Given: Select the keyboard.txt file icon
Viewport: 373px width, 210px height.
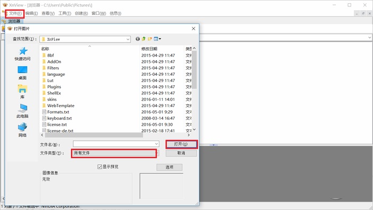Looking at the screenshot, I should point(44,118).
